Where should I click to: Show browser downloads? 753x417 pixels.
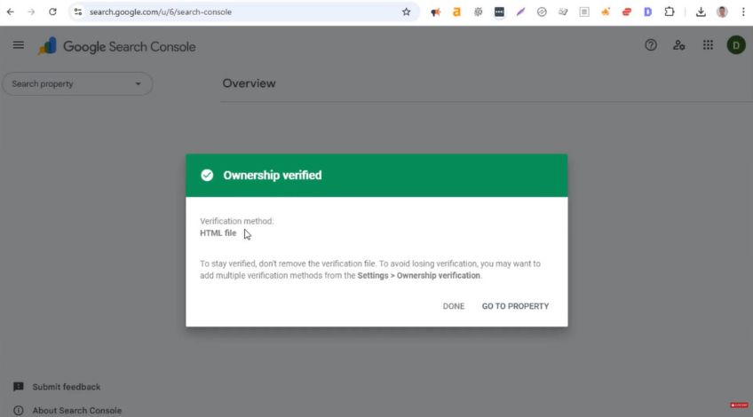coord(701,12)
